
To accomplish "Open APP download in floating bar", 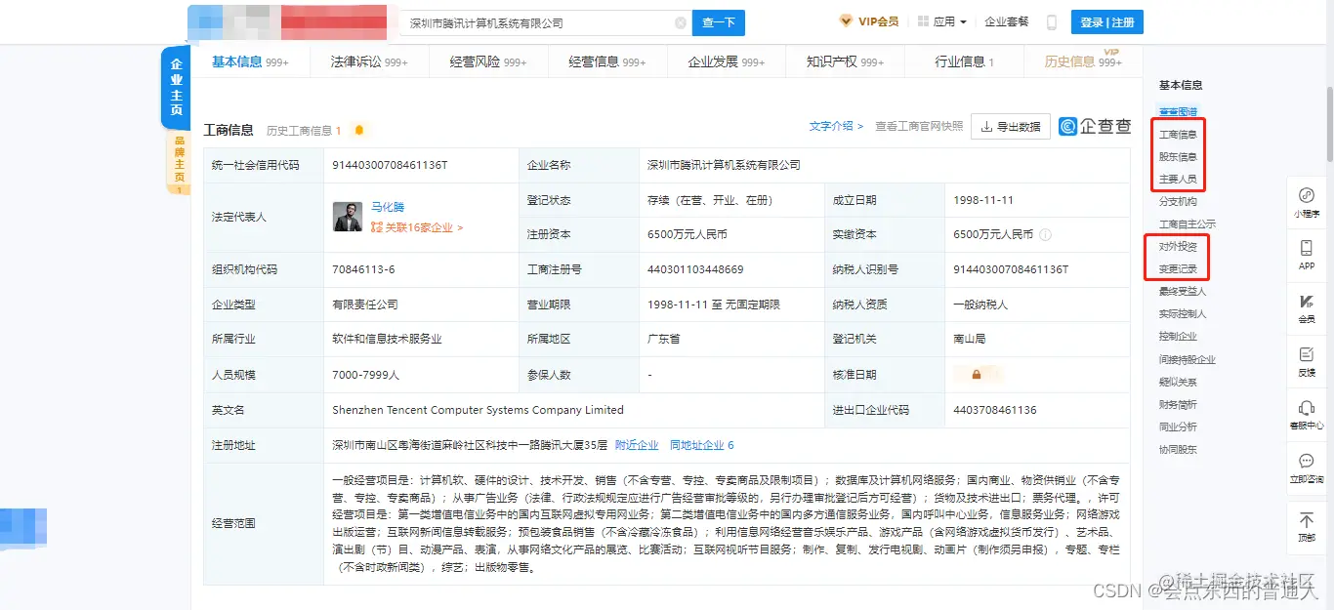I will [1306, 255].
